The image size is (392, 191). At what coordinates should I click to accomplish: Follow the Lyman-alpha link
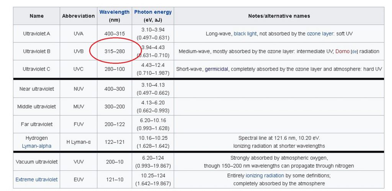point(36,146)
